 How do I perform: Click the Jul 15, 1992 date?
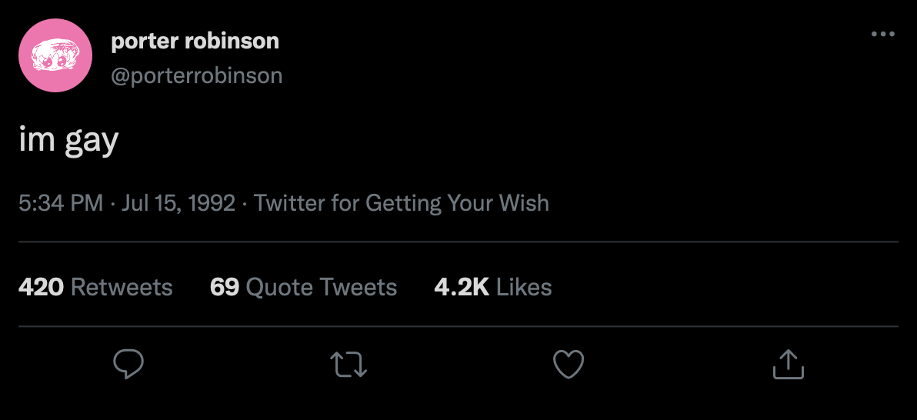click(x=178, y=203)
